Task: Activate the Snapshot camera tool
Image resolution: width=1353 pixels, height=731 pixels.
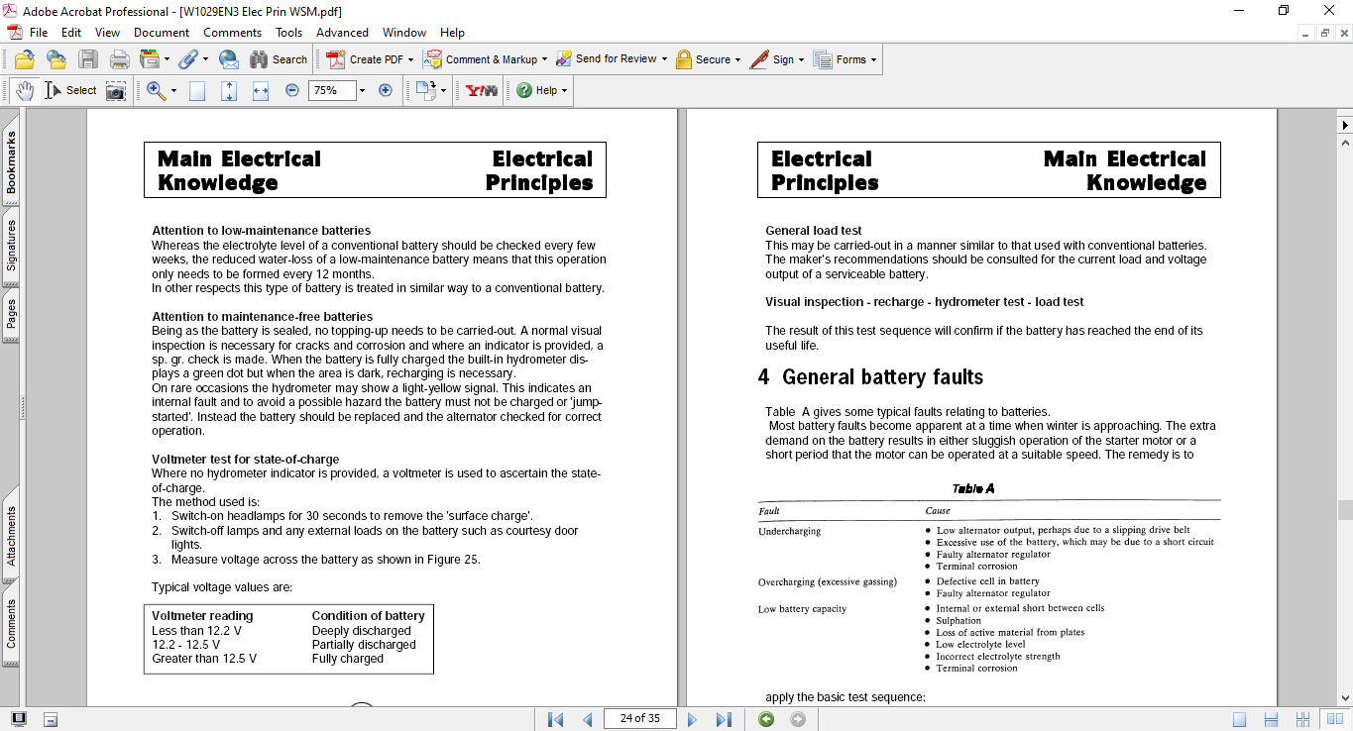Action: click(116, 91)
